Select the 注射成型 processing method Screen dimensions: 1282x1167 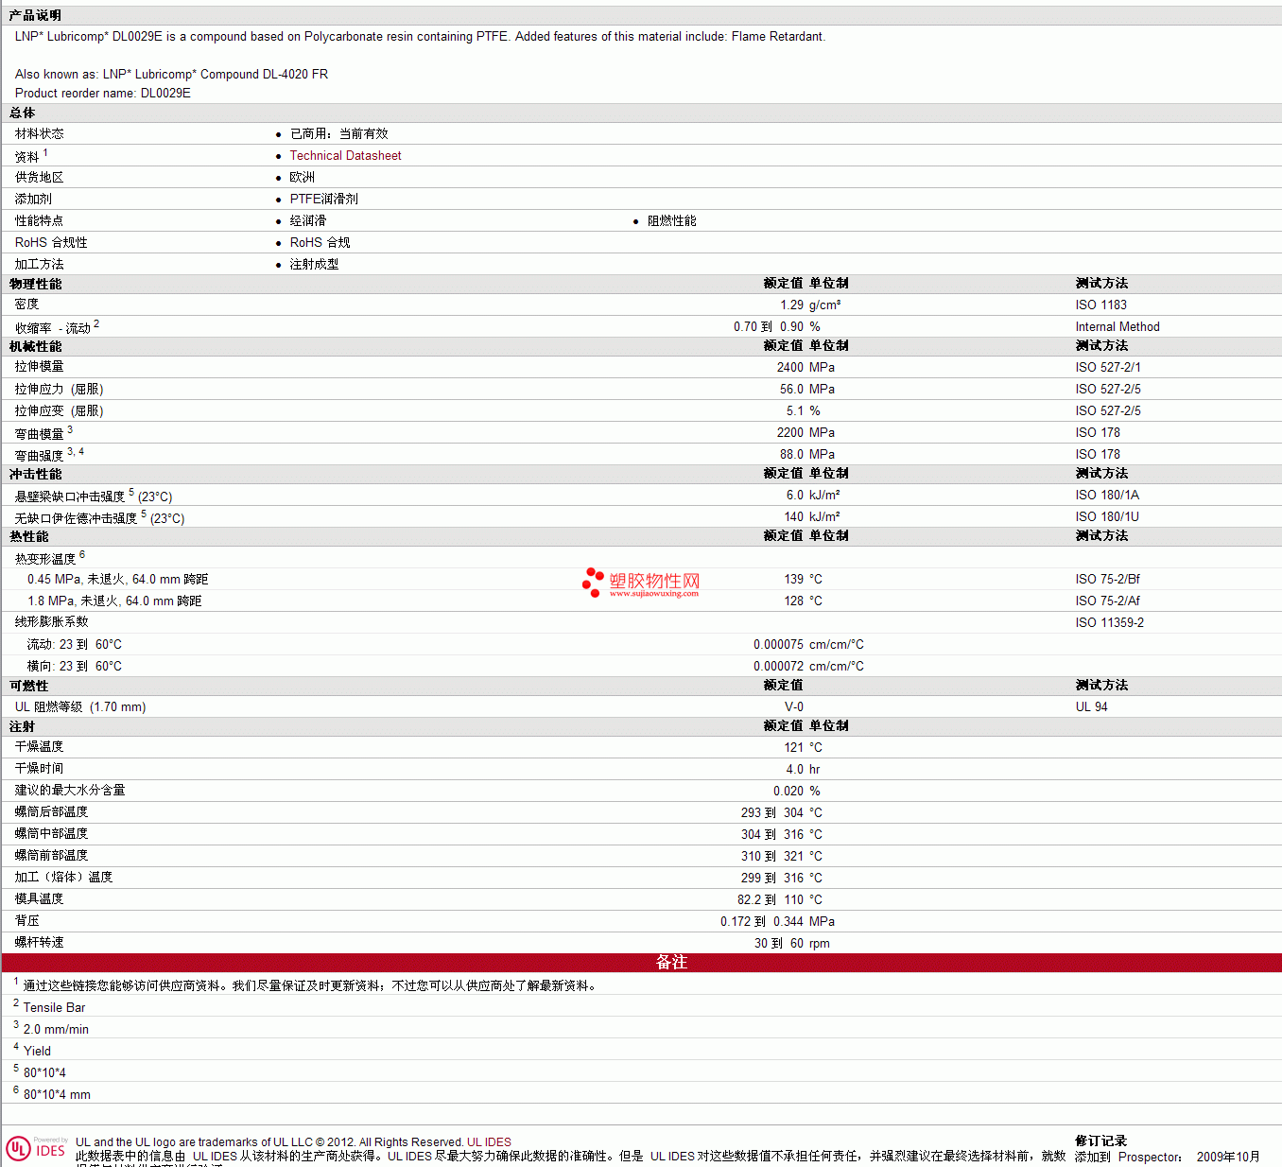[314, 265]
